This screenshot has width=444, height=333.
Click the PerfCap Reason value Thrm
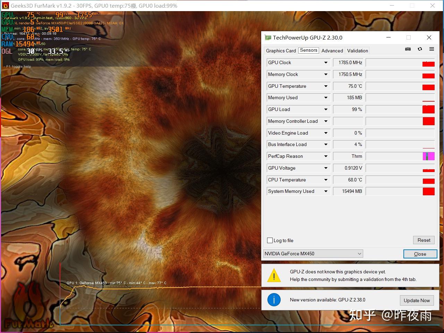click(x=348, y=156)
